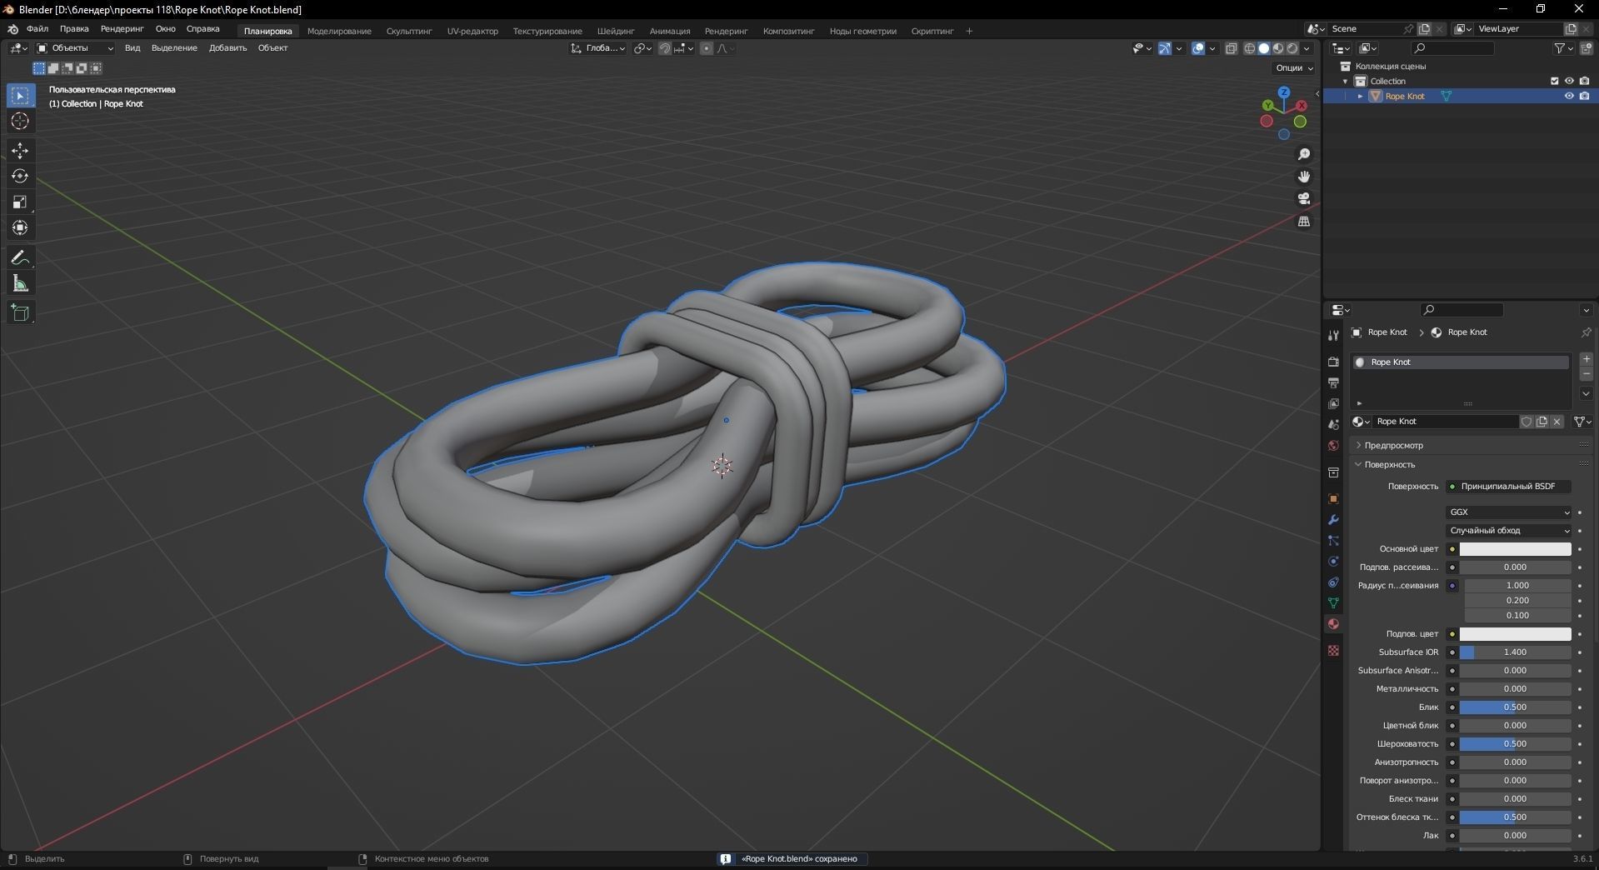Click the Основной цвет color swatch
Screen dimensions: 1599x870
[1515, 548]
